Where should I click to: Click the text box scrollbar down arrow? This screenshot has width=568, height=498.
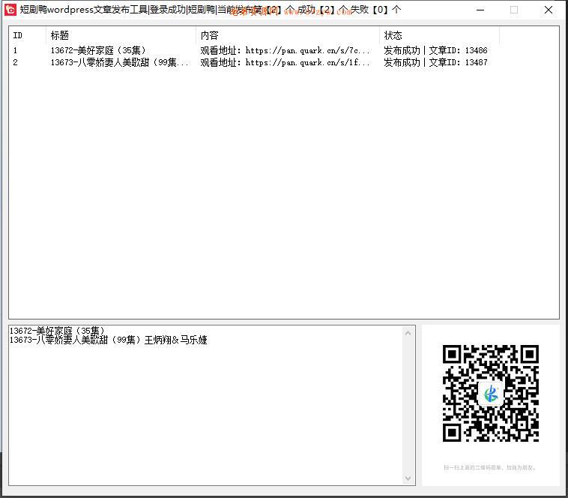(x=408, y=478)
